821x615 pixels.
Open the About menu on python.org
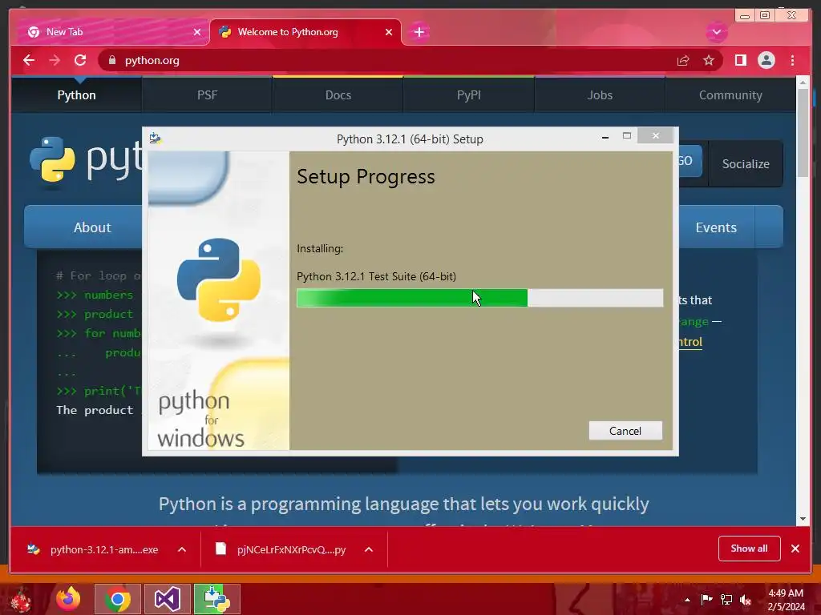[x=83, y=227]
